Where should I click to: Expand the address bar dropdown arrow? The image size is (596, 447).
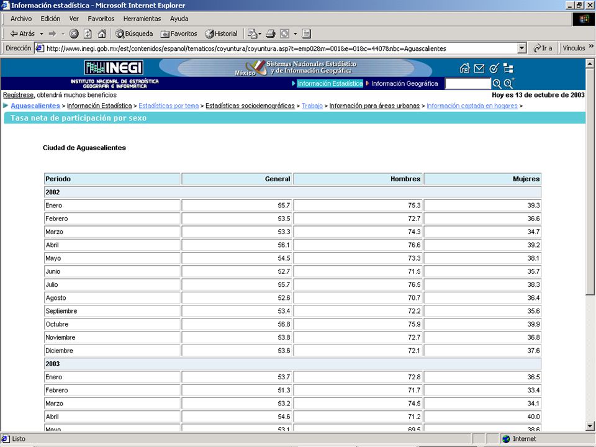point(522,48)
